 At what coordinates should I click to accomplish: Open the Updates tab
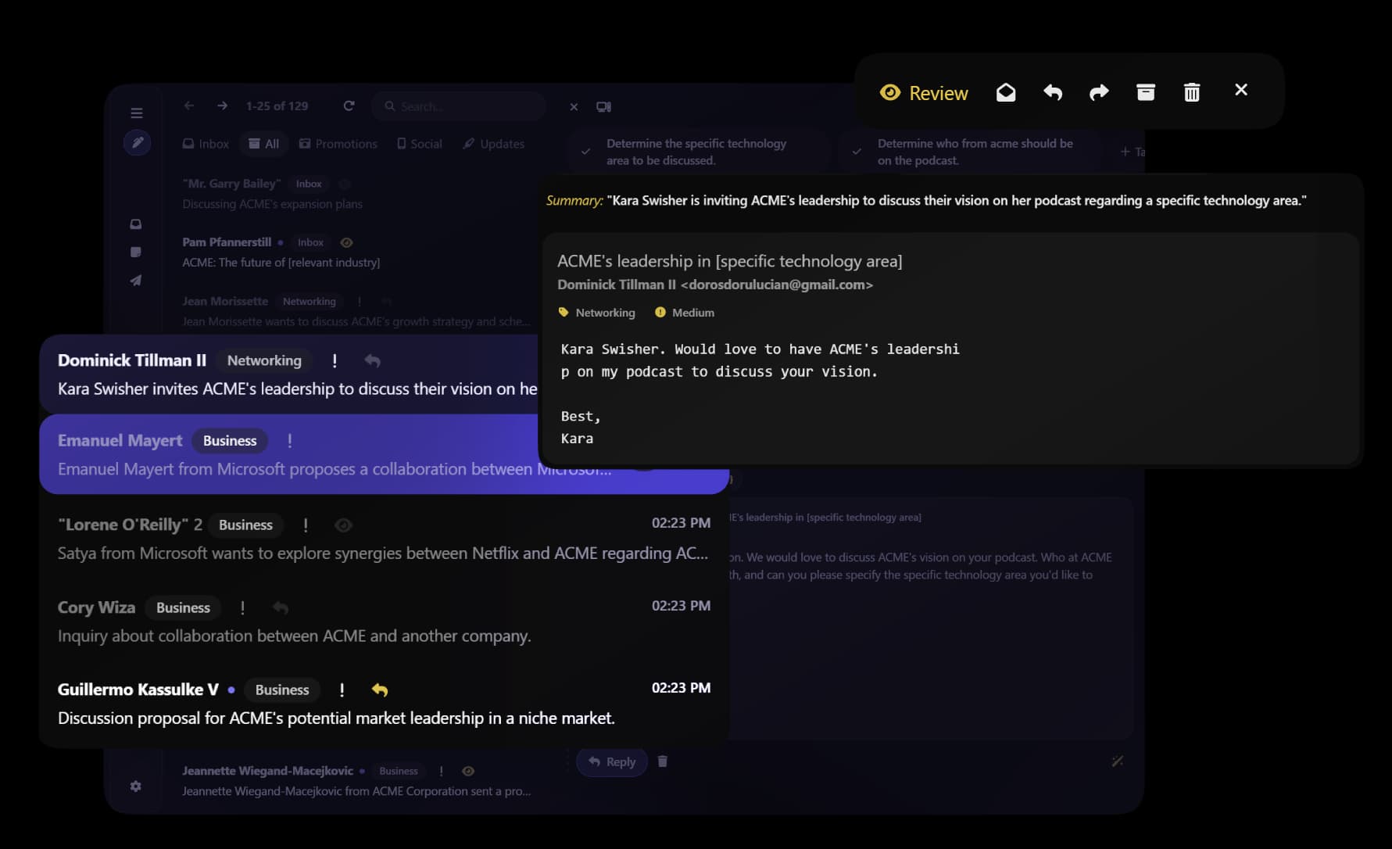coord(493,143)
